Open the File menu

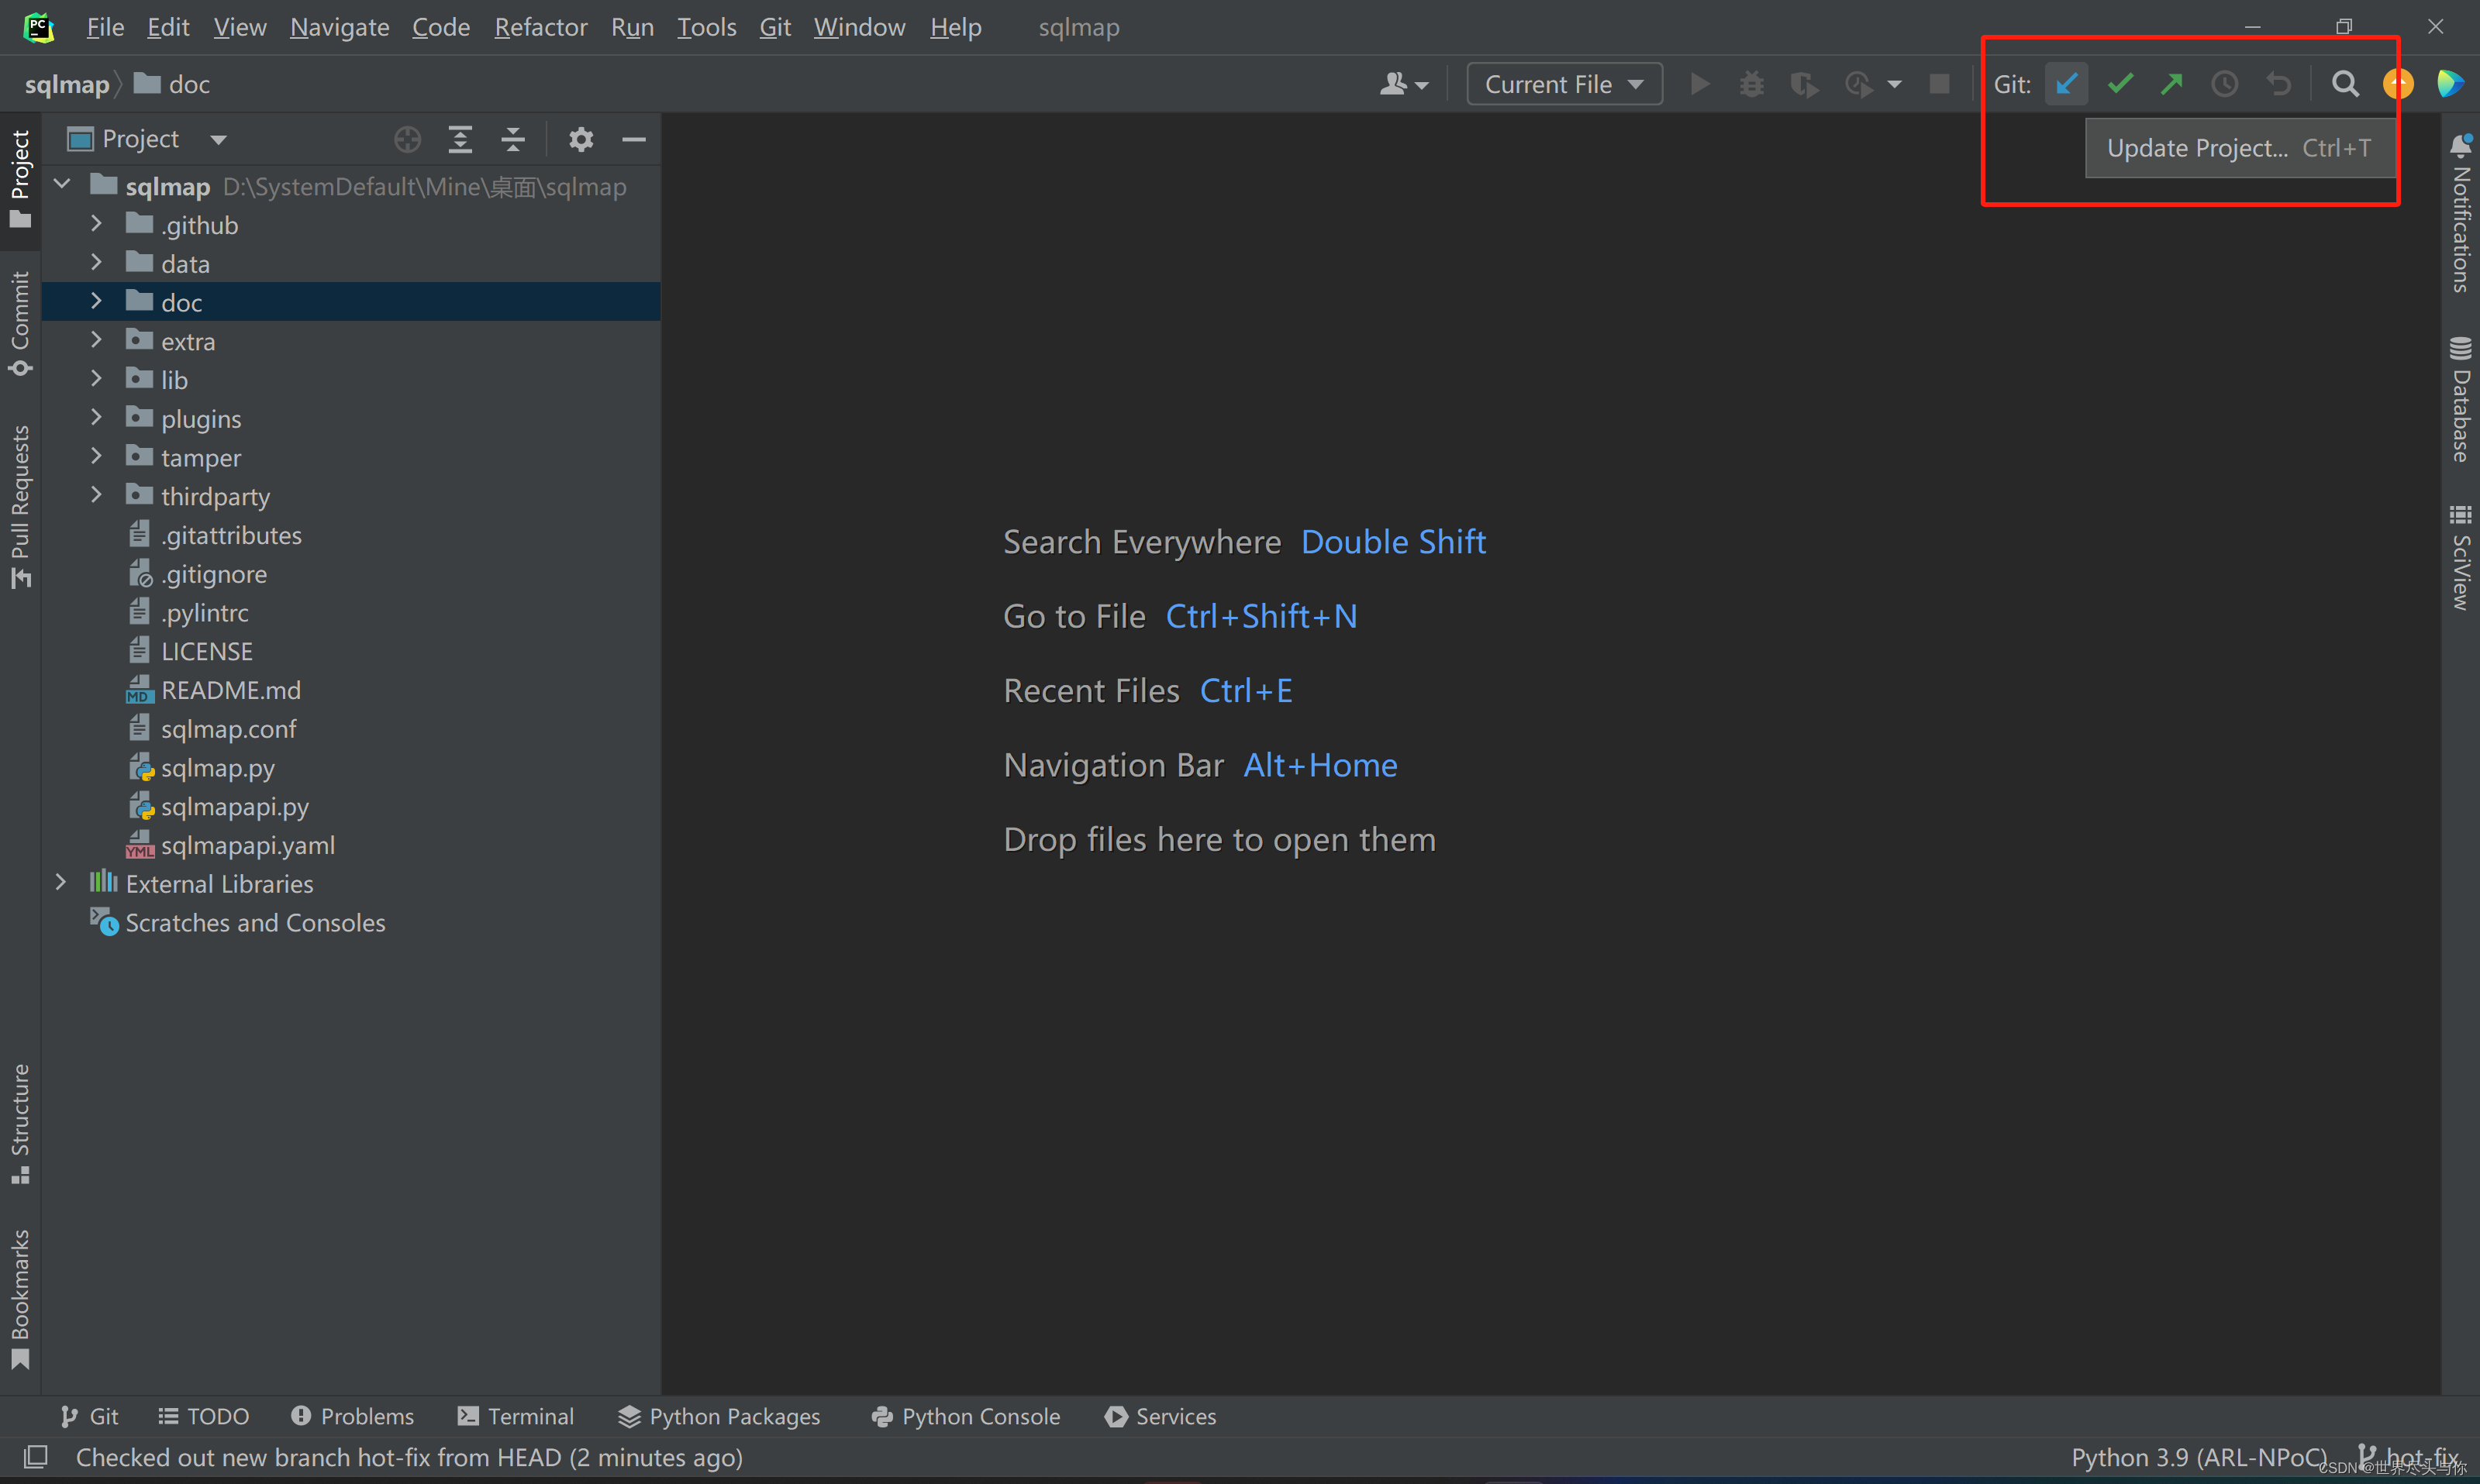104,27
